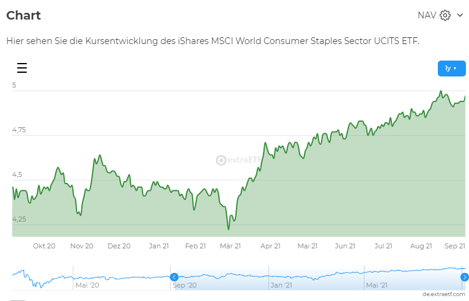Click the Mär 21 x-axis label

click(x=229, y=246)
